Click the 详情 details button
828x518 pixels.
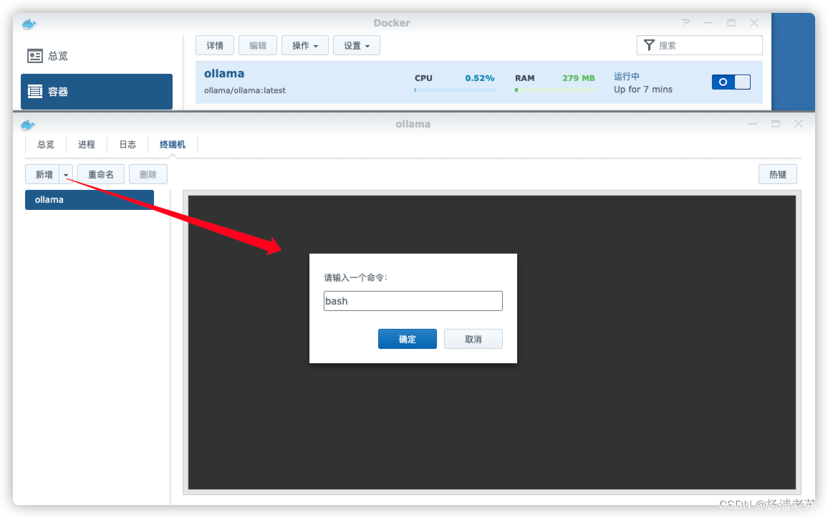pyautogui.click(x=215, y=45)
